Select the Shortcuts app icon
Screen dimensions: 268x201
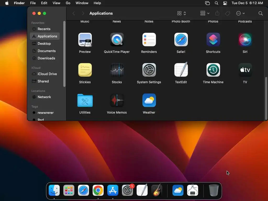(213, 40)
